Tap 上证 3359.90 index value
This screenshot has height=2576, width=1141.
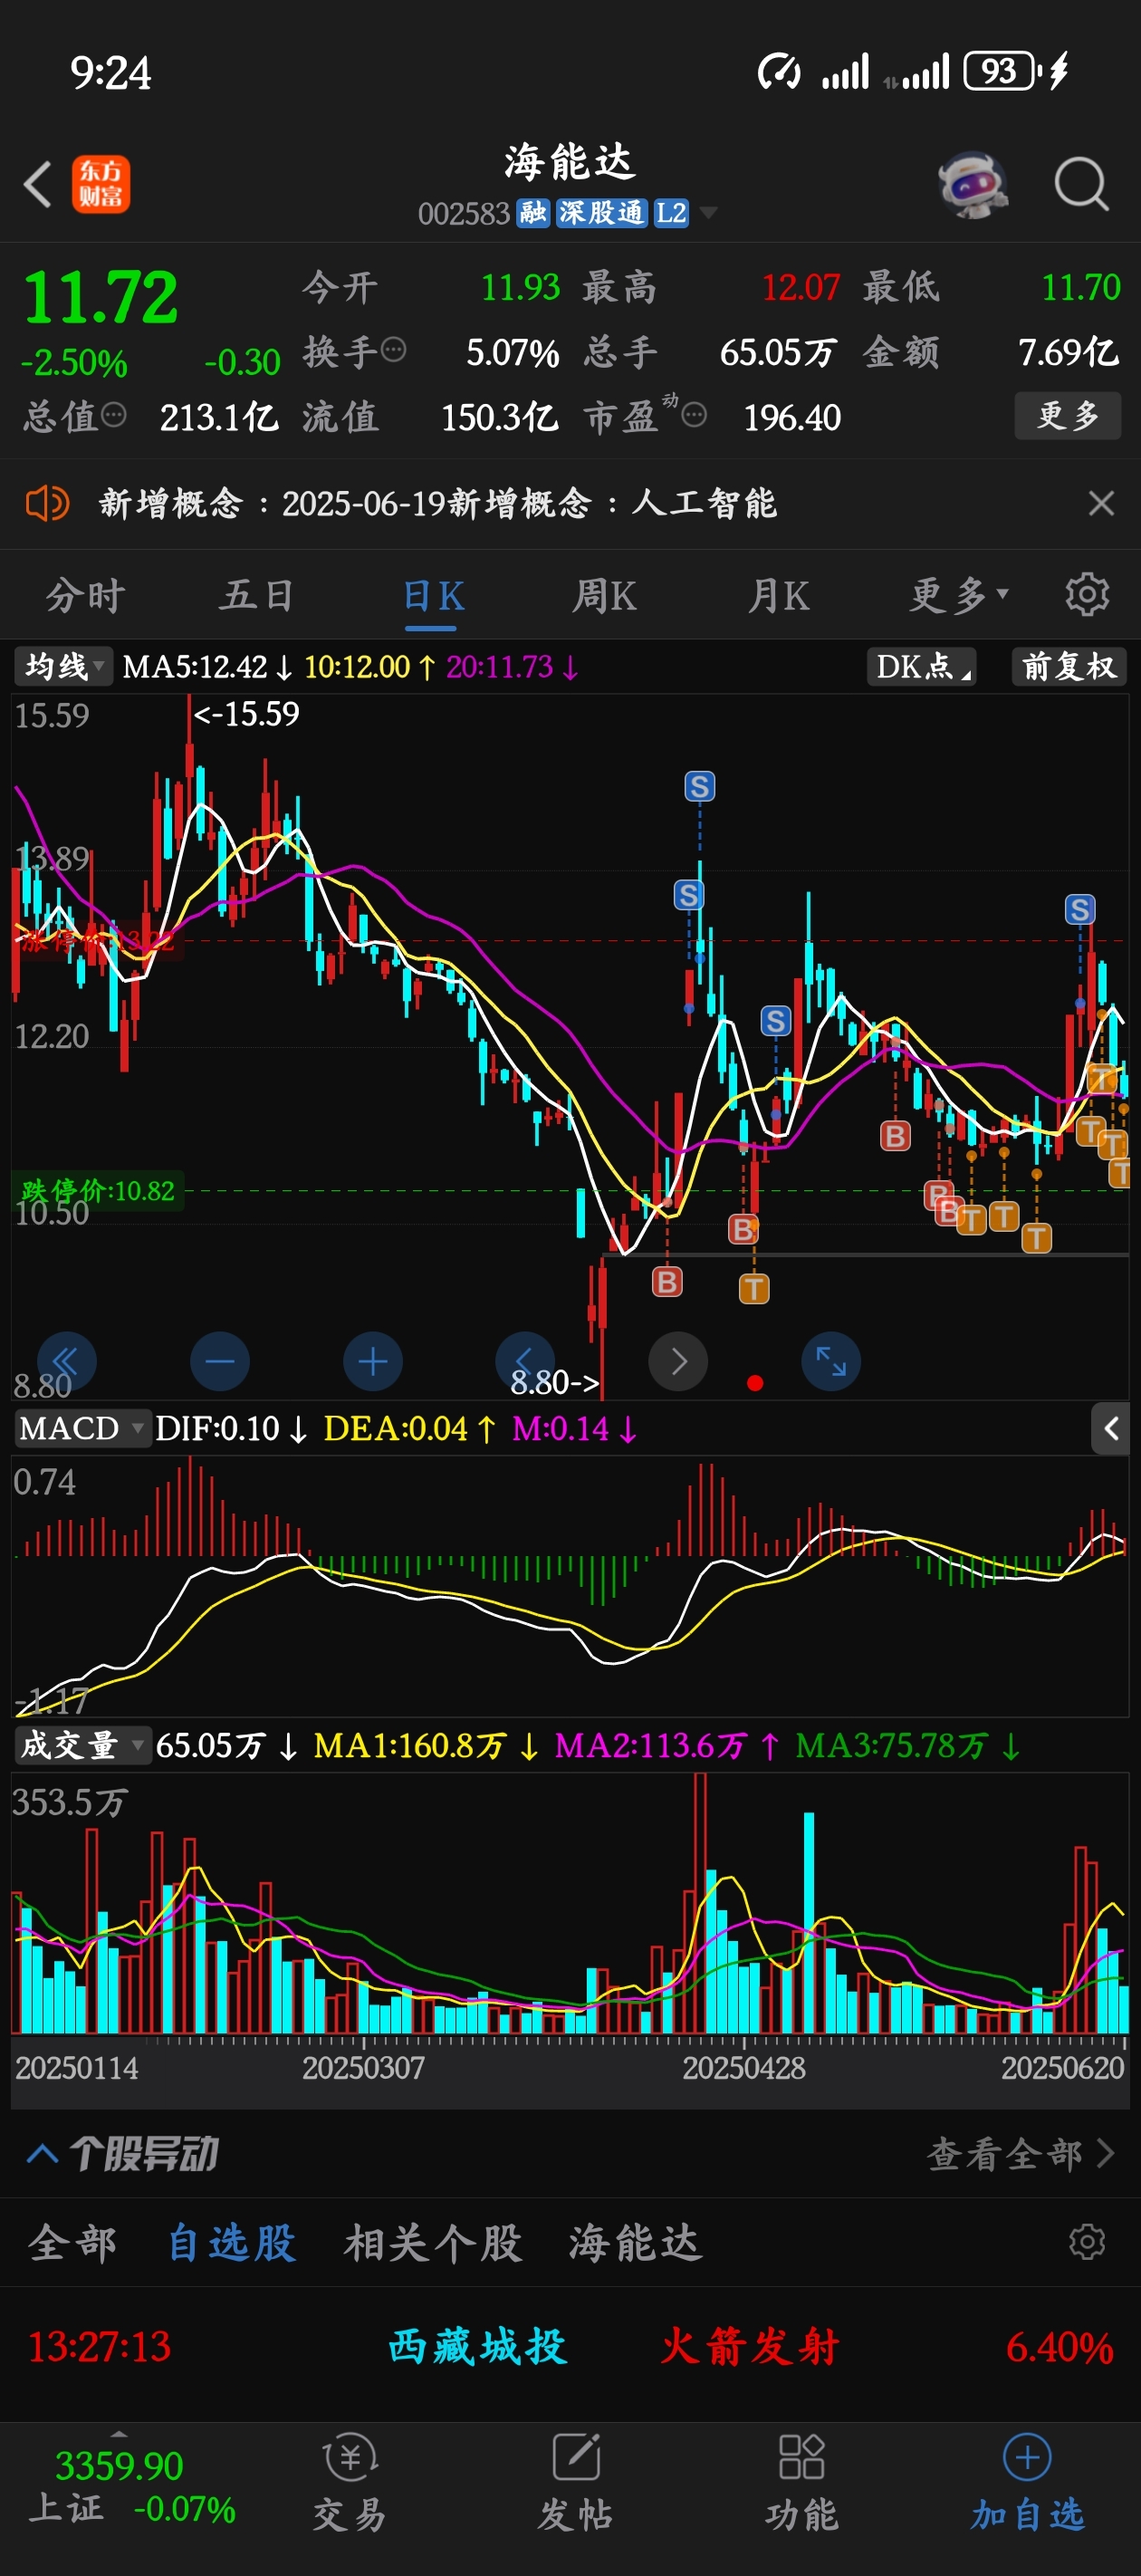119,2465
